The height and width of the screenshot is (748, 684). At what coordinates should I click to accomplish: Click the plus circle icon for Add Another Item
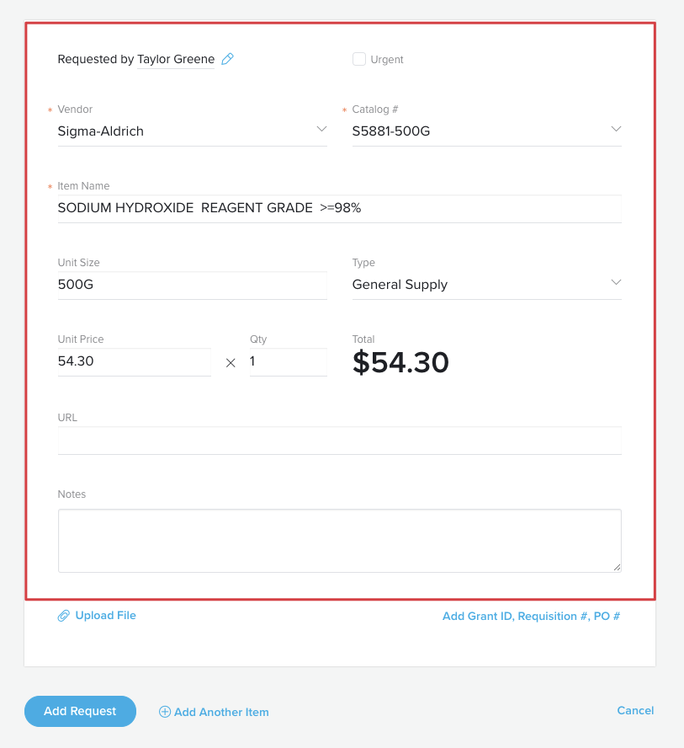click(x=164, y=712)
